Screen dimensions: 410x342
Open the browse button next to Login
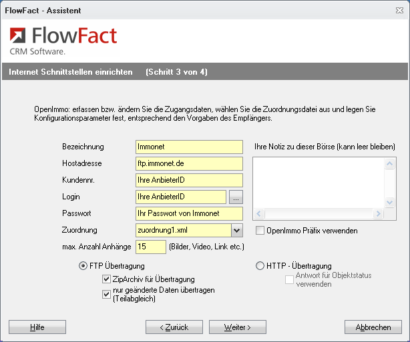pos(236,197)
